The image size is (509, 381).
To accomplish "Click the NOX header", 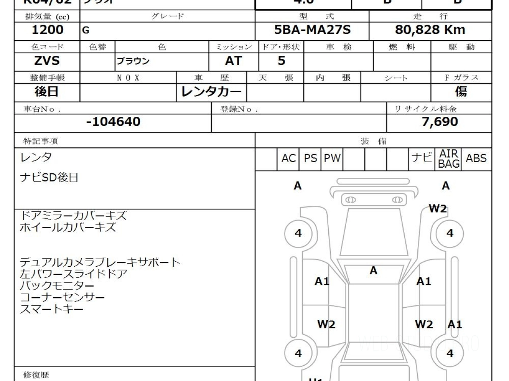I will (128, 78).
